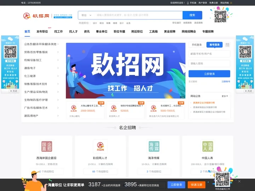Open 西海岸企业29强排行榜 announcement
255x191 pixels.
tap(204, 103)
